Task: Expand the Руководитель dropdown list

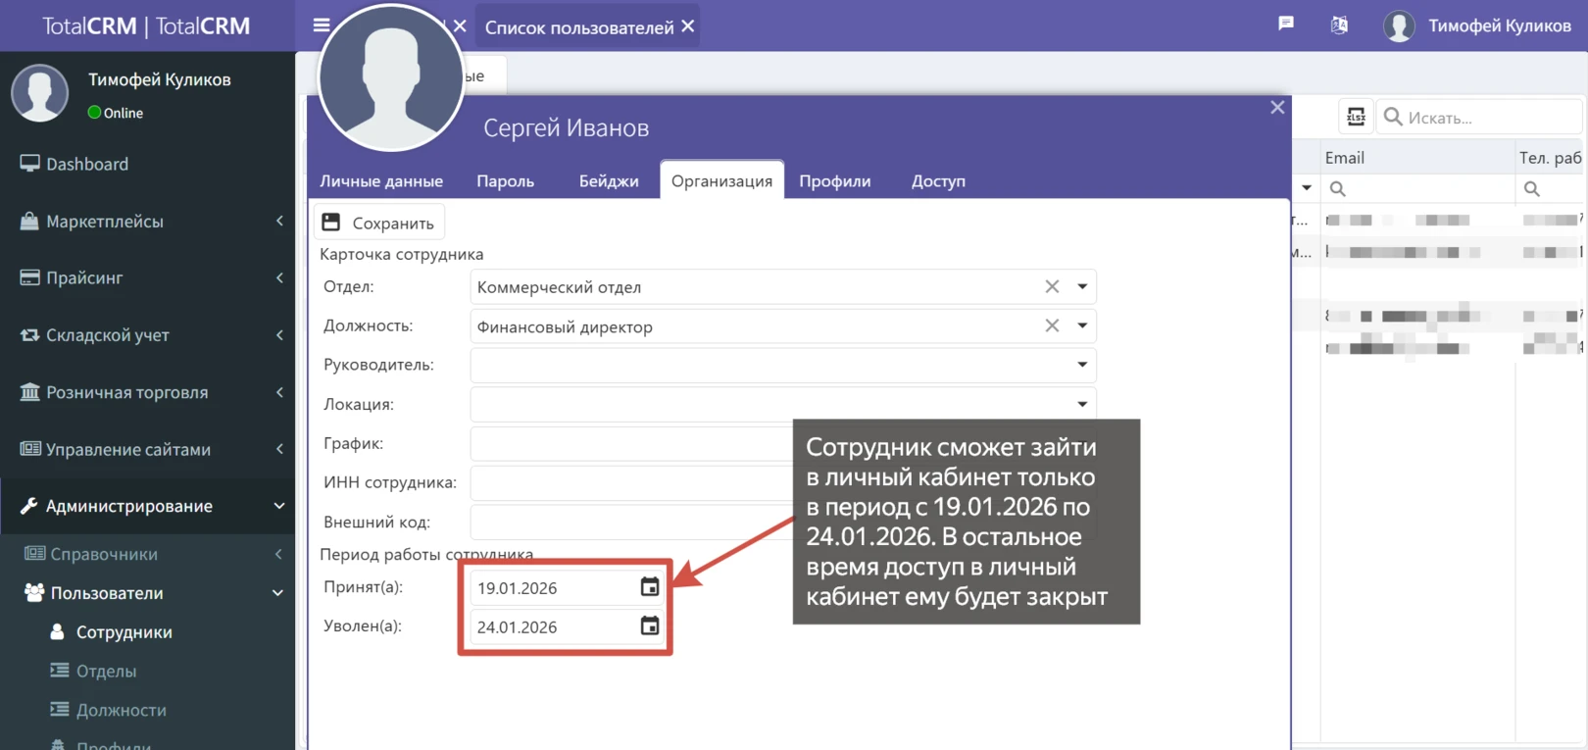Action: (1082, 365)
